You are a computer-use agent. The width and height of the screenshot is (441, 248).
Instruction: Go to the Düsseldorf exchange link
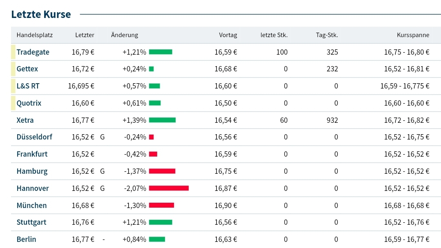point(34,137)
